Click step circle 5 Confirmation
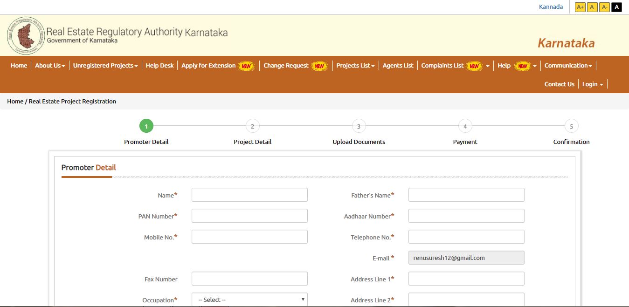The height and width of the screenshot is (307, 629). pyautogui.click(x=571, y=126)
